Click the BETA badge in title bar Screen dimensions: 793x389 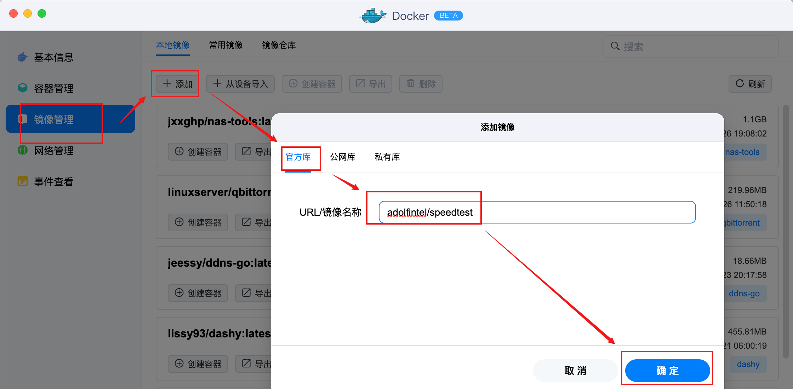[x=448, y=16]
